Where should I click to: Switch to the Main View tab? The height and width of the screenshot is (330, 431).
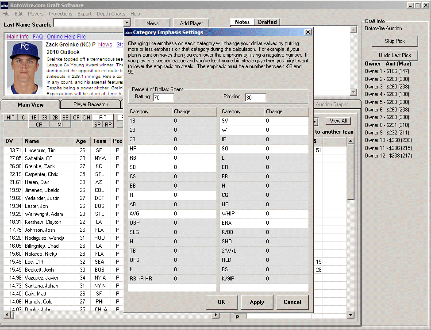(x=31, y=105)
